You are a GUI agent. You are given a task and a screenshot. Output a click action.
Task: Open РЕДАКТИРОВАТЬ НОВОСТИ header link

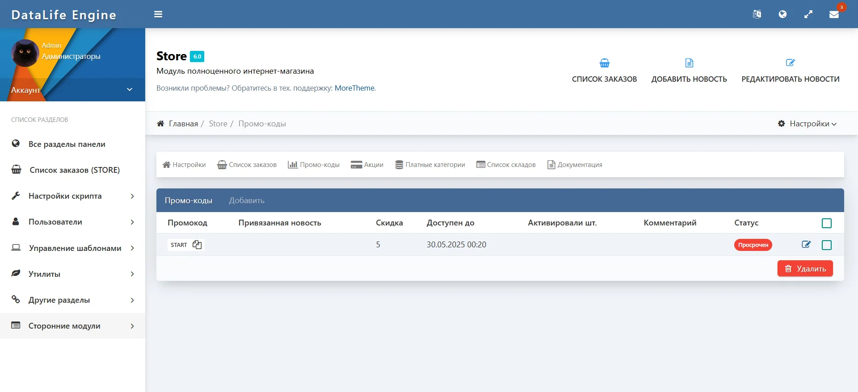[791, 79]
